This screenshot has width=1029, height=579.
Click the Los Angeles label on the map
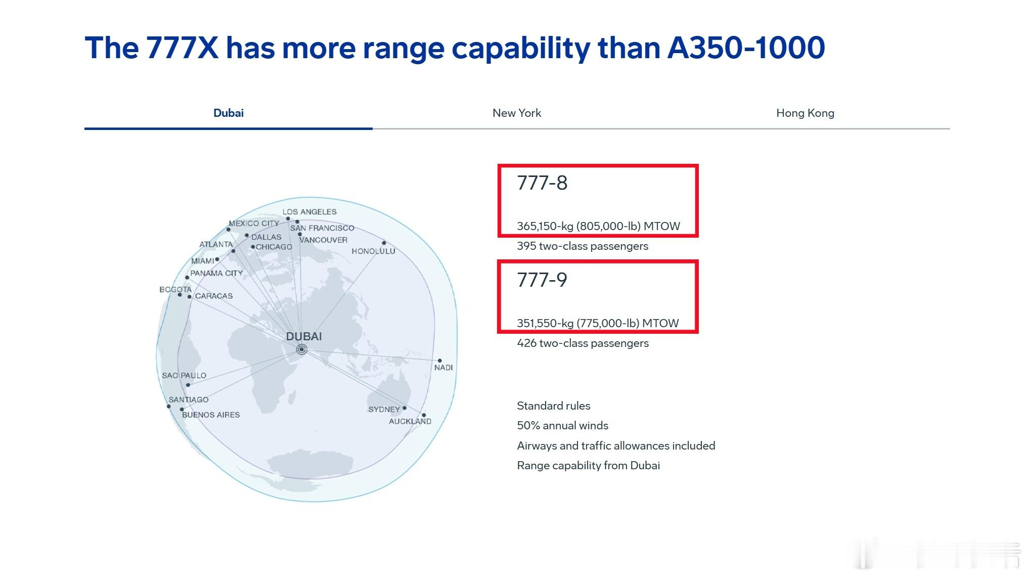pyautogui.click(x=309, y=212)
